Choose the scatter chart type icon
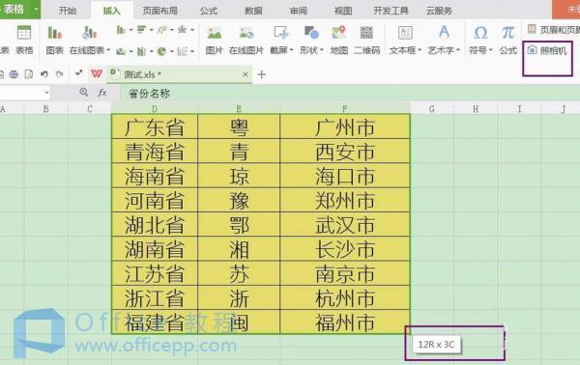This screenshot has width=580, height=365. pos(182,51)
